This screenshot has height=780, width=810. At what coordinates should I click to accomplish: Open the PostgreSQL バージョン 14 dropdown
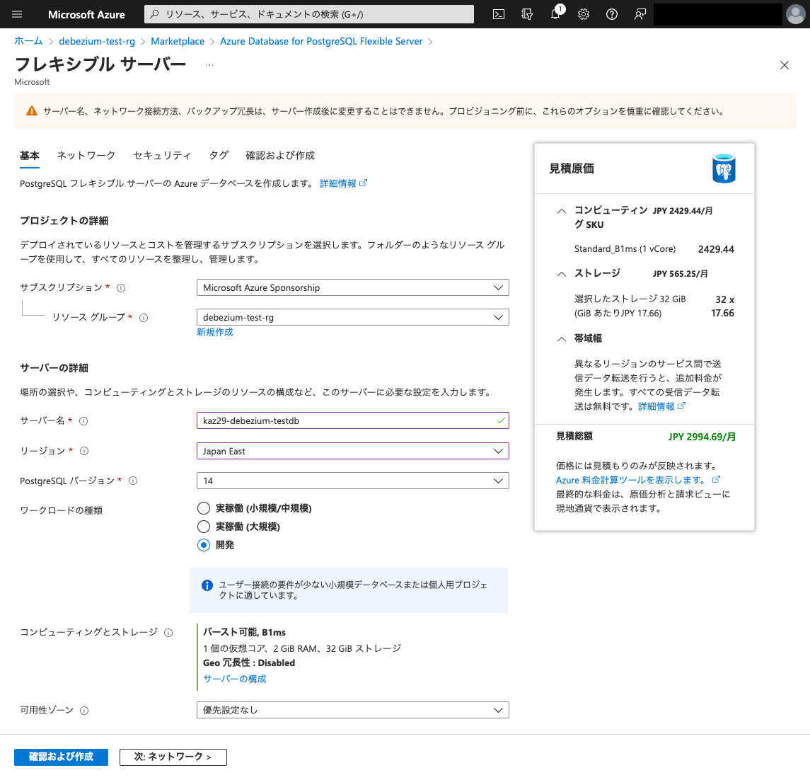coord(353,481)
